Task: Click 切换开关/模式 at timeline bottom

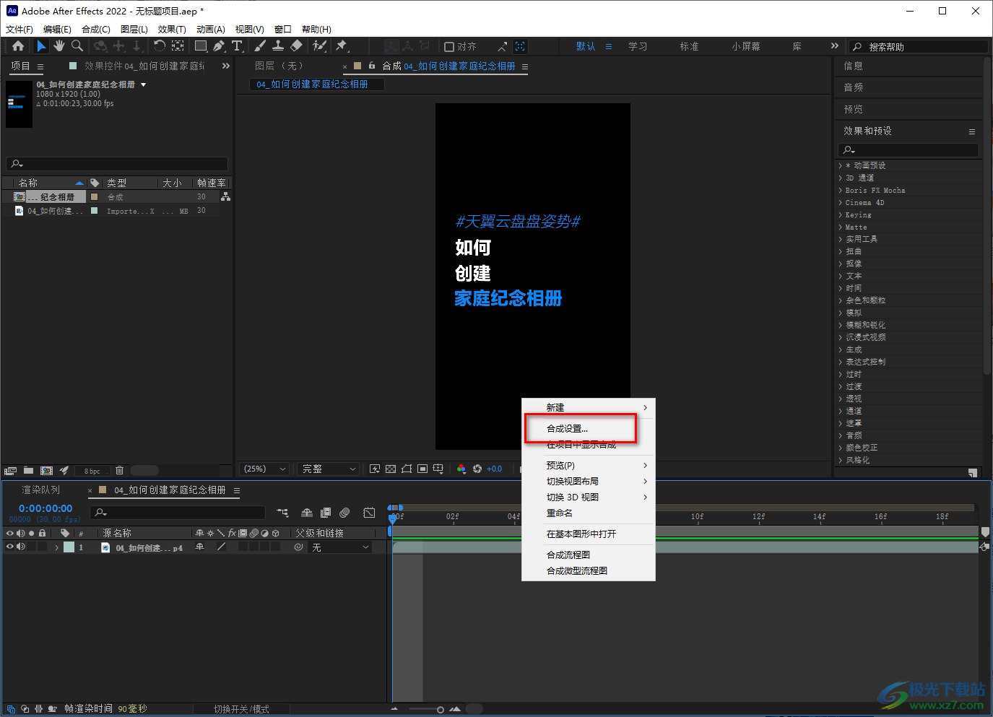Action: [x=241, y=709]
